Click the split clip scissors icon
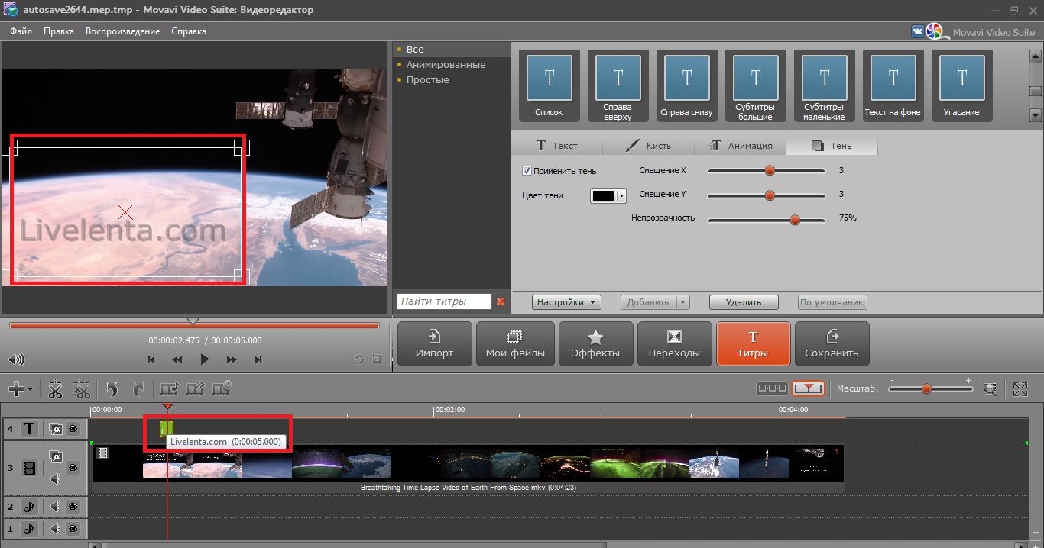 pyautogui.click(x=55, y=389)
